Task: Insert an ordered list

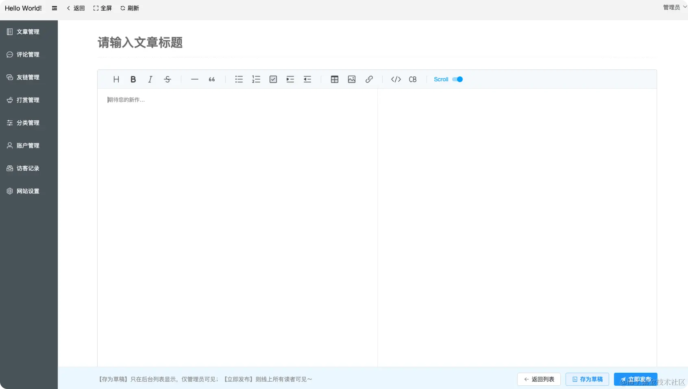Action: [x=256, y=79]
